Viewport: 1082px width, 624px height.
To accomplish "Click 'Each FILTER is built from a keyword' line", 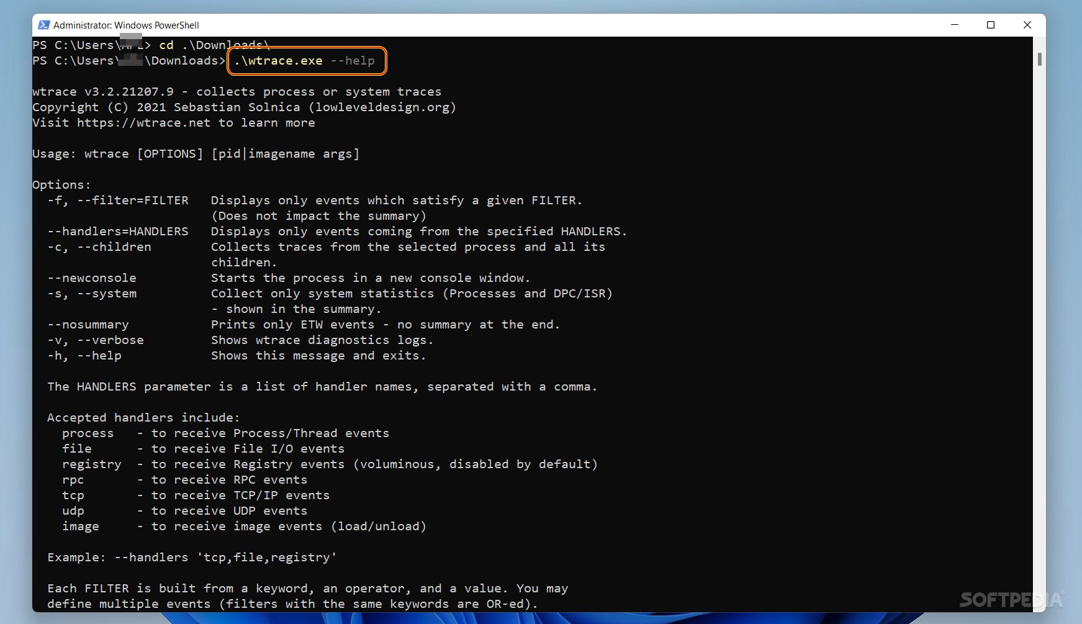I will tap(307, 589).
